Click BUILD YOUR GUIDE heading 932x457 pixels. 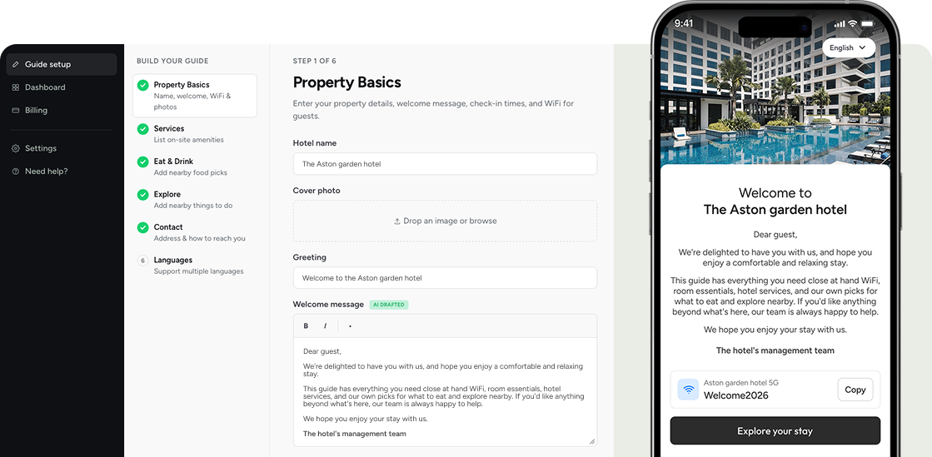172,62
